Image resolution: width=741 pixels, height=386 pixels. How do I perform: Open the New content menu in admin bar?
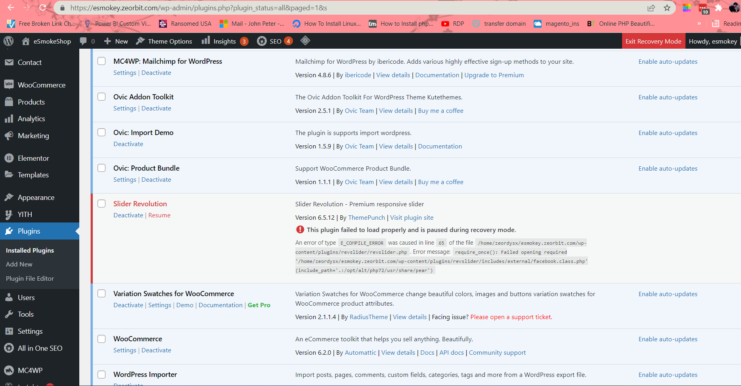point(116,41)
